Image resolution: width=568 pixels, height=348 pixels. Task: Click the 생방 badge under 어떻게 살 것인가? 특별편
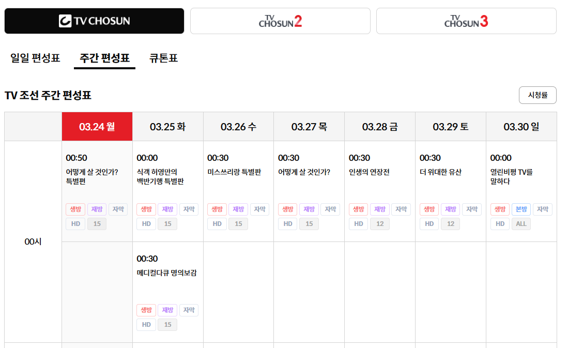[x=75, y=209]
